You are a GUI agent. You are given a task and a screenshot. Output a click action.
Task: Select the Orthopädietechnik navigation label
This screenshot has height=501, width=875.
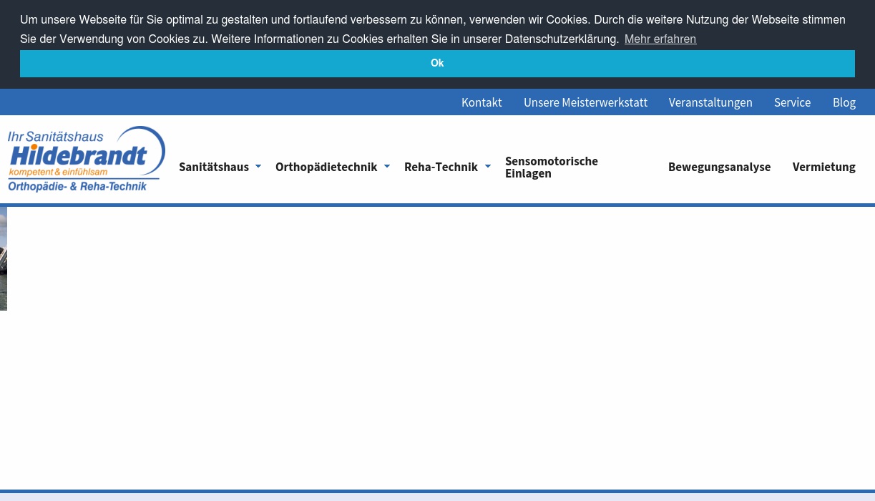326,167
